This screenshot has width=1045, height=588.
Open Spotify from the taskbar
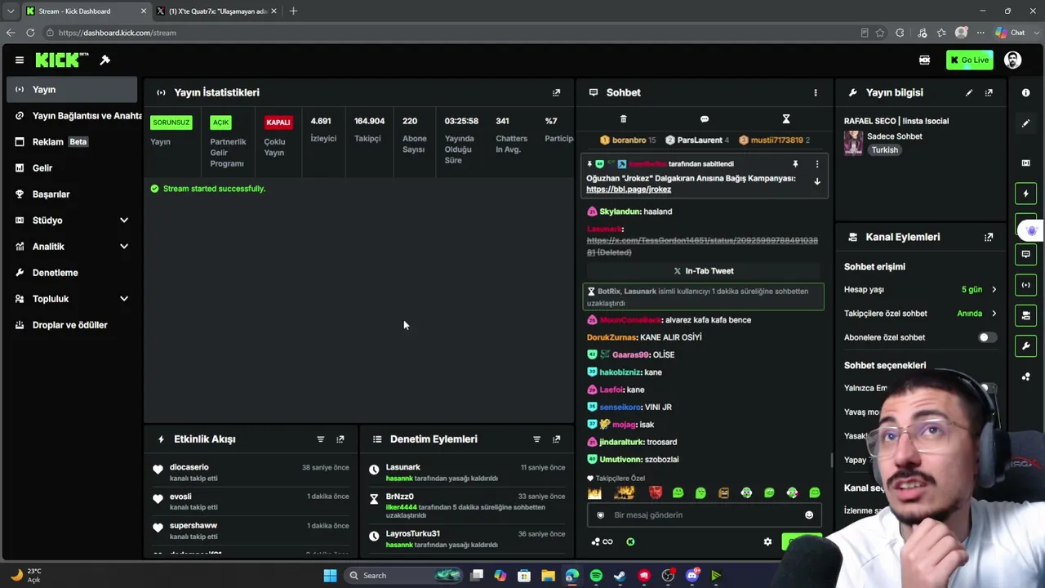596,576
